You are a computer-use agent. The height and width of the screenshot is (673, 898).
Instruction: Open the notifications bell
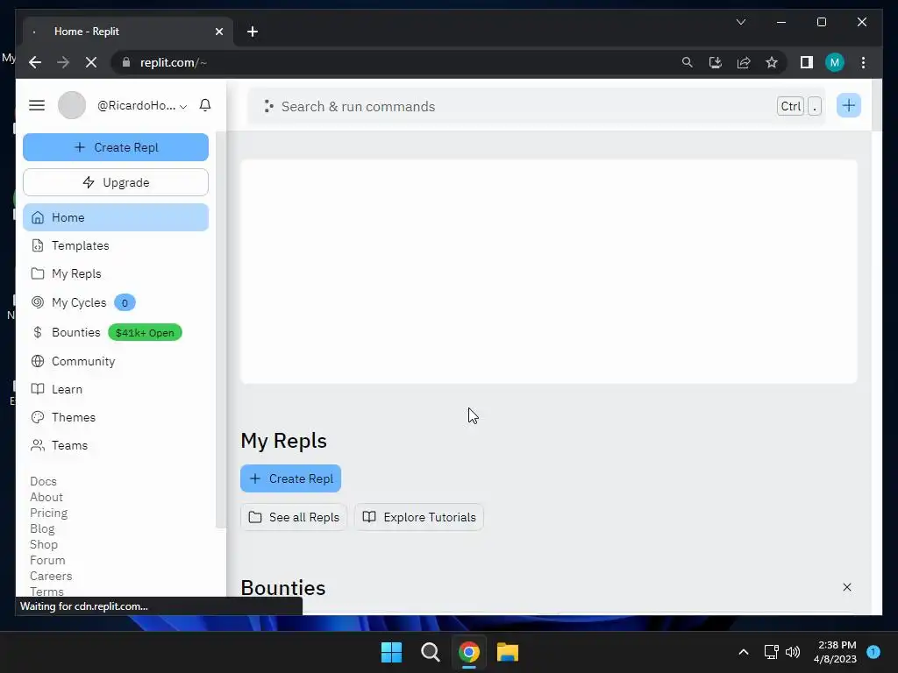(x=205, y=105)
